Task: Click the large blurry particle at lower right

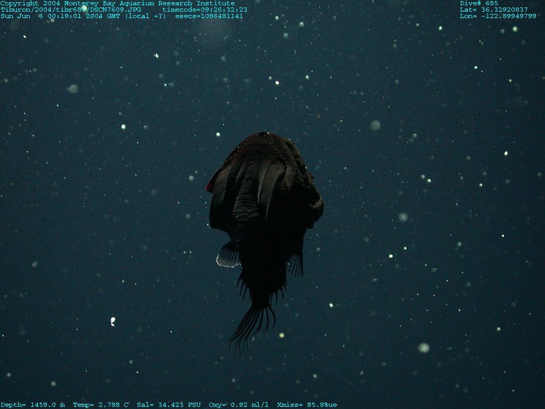Action: 424,348
